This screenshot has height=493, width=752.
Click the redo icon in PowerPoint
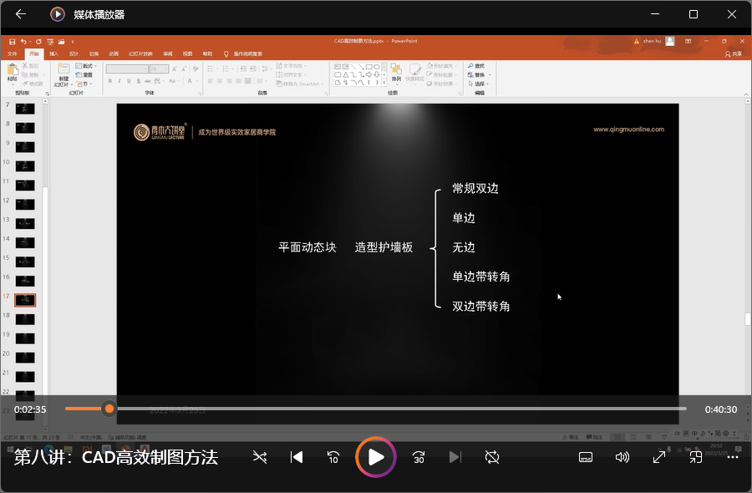coord(38,42)
